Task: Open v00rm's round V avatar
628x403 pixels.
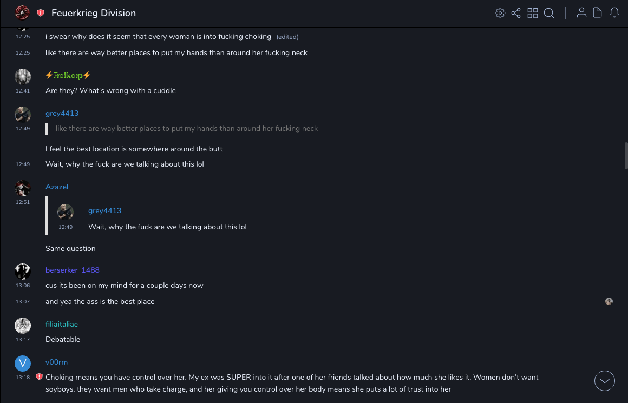Action: coord(23,364)
